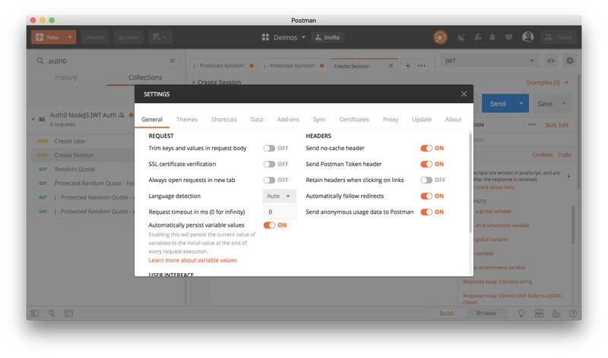Open the Language detection Auto dropdown
This screenshot has height=358, width=608.
[x=279, y=196]
